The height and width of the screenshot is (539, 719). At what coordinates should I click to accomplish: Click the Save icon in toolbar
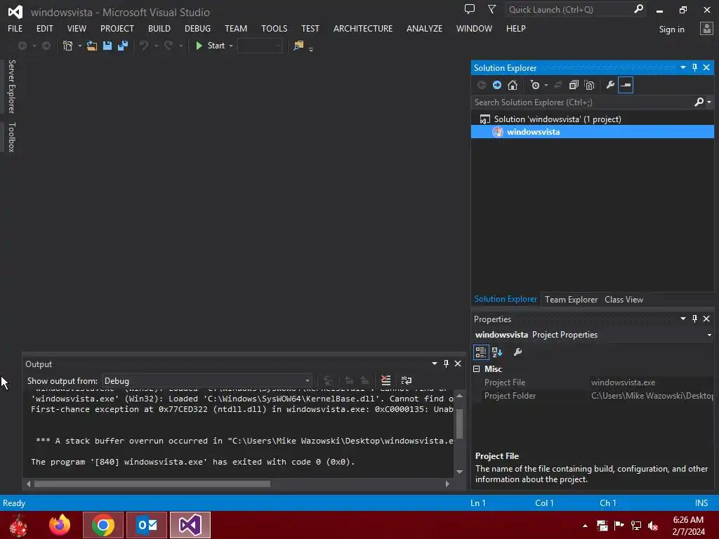(107, 46)
